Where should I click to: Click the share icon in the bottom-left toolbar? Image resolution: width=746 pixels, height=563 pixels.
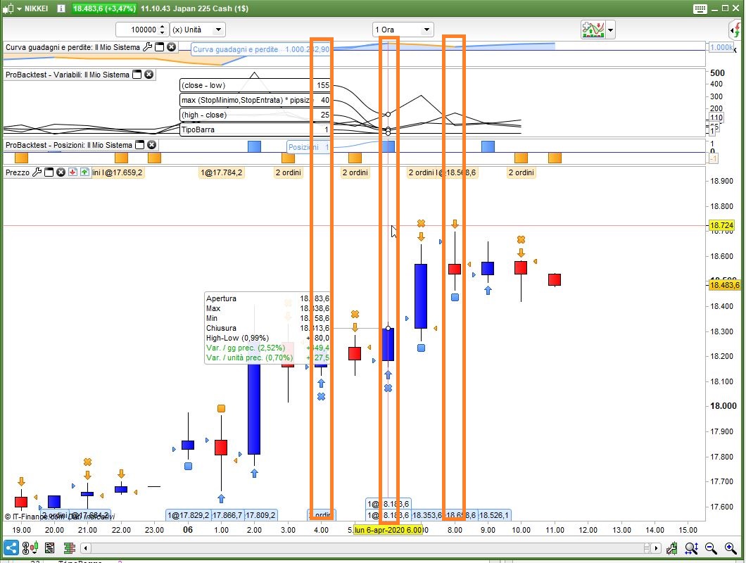(x=11, y=548)
